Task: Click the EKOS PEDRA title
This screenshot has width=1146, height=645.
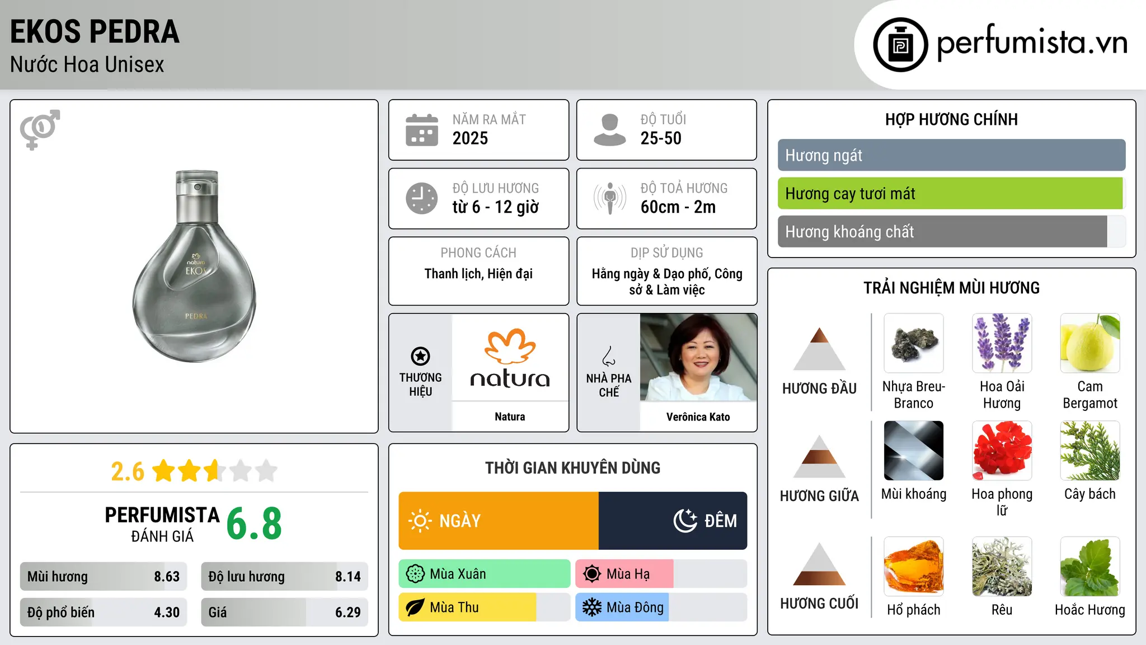Action: tap(95, 31)
